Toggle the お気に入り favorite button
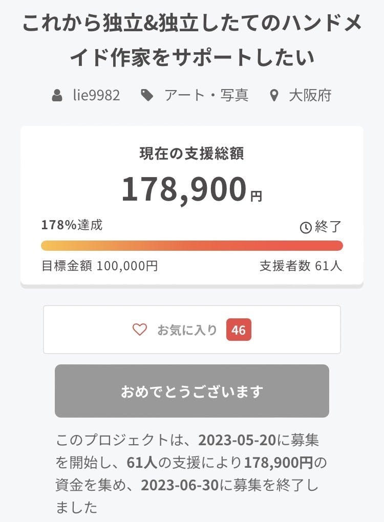This screenshot has width=384, height=522. click(187, 330)
